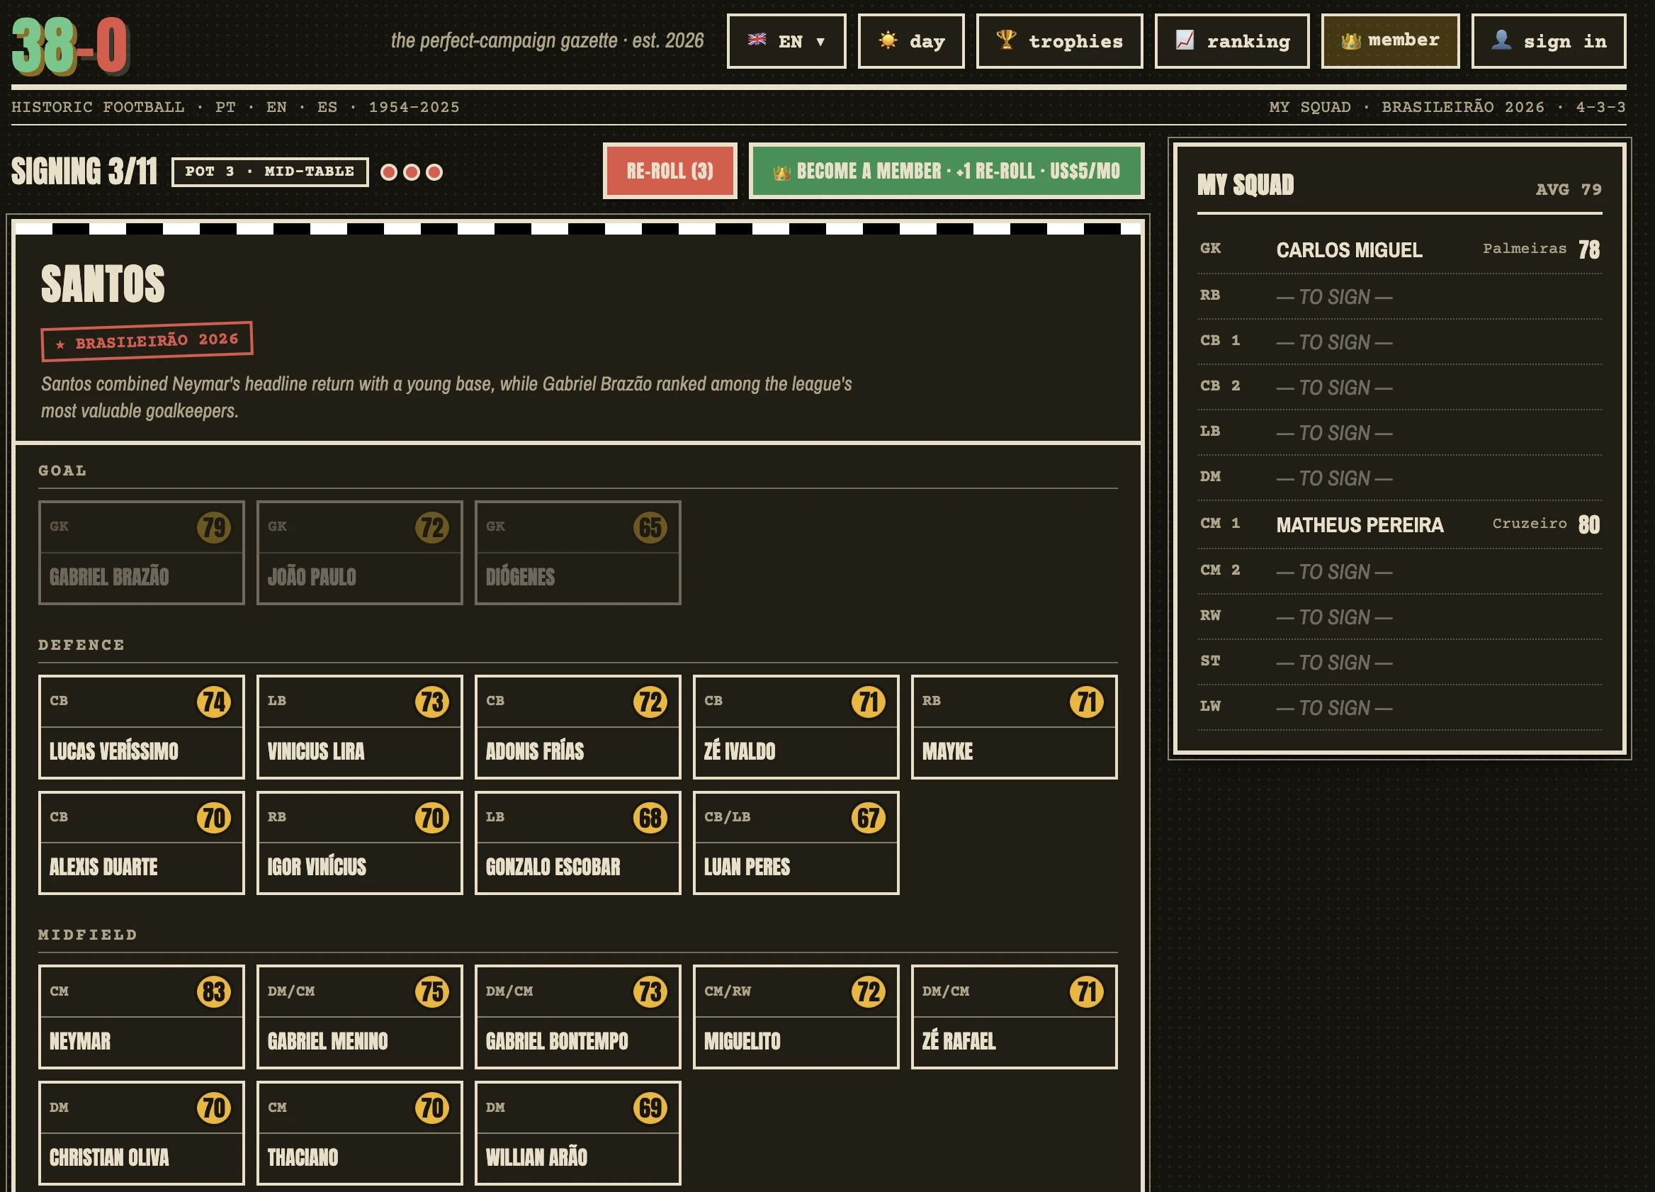This screenshot has width=1655, height=1192.
Task: Click Gonzalo Escobar's 68 rating badge
Action: (650, 818)
